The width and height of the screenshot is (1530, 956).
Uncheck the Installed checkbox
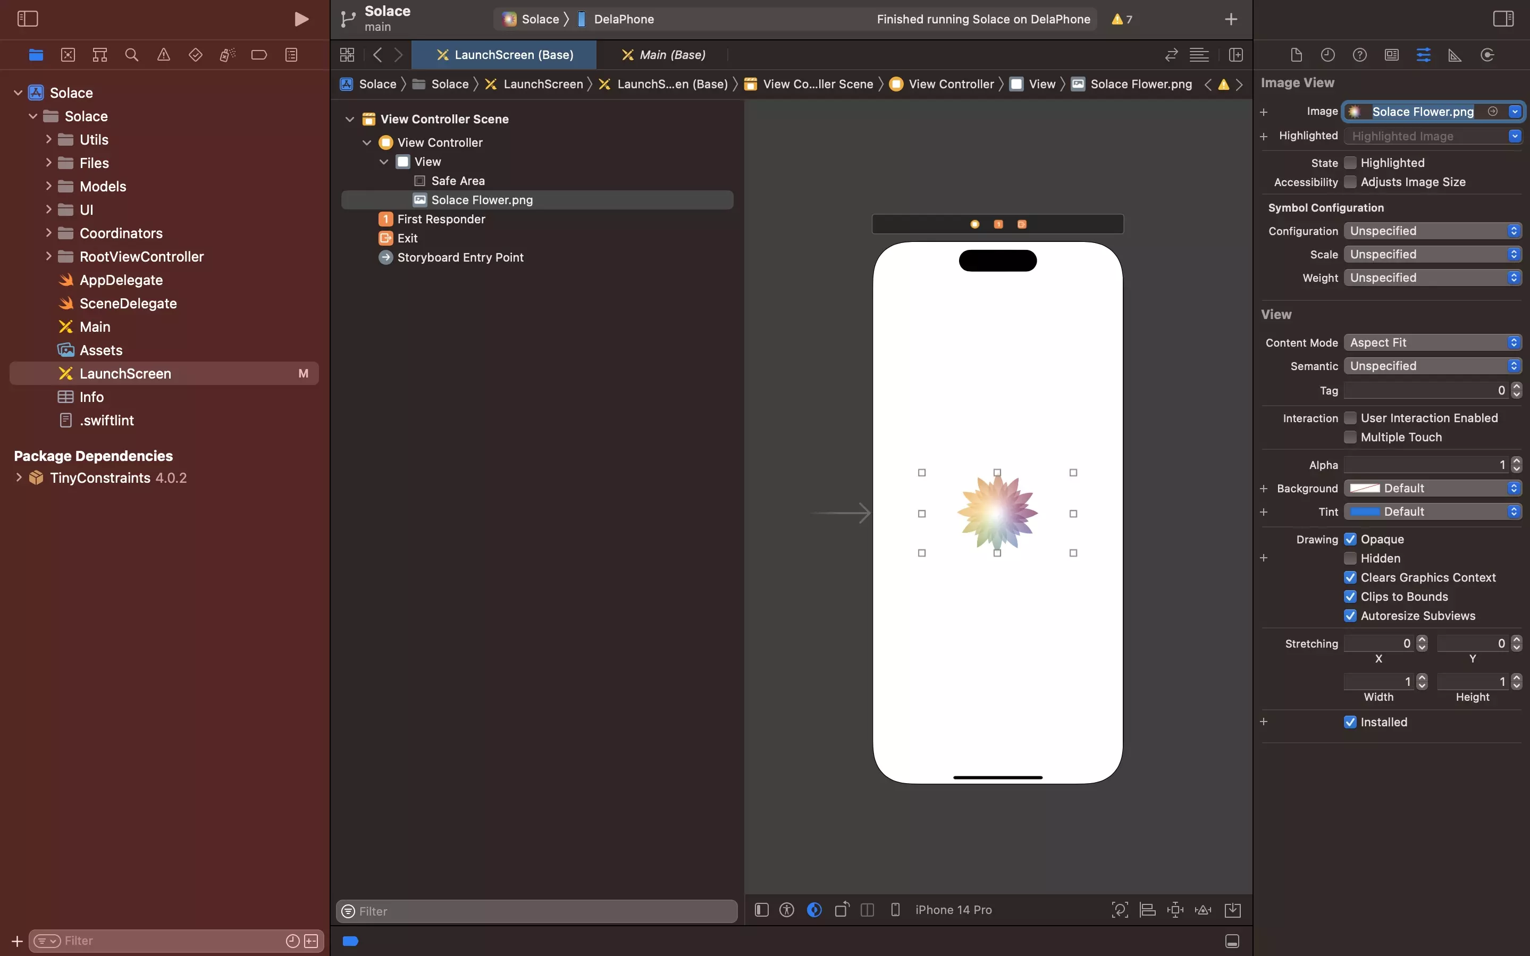pos(1350,722)
